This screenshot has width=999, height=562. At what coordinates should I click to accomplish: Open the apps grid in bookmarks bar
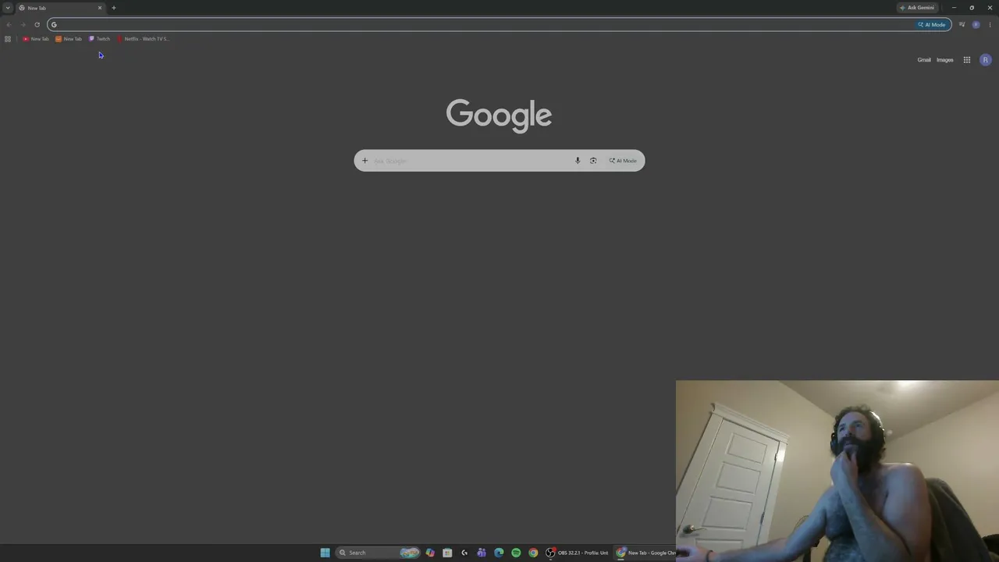[x=8, y=39]
